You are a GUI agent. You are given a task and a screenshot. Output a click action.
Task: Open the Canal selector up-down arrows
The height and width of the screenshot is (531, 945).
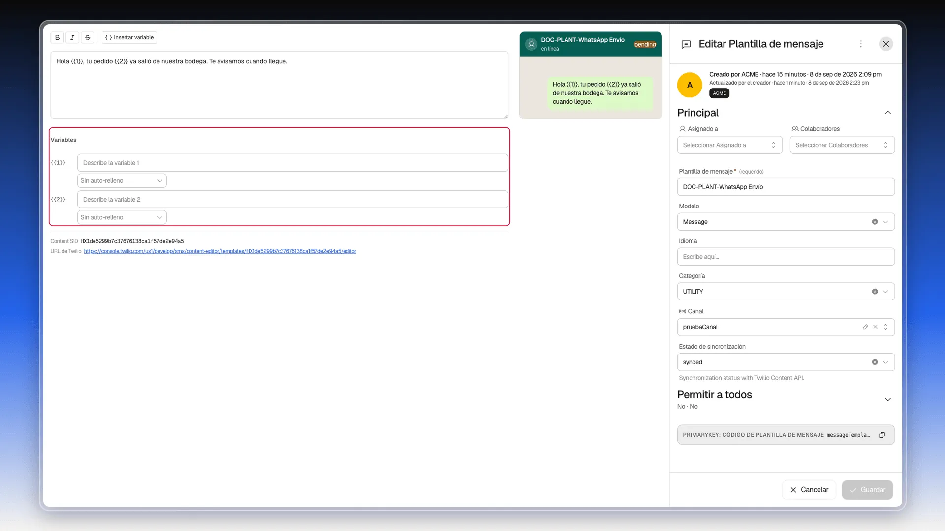(x=885, y=327)
